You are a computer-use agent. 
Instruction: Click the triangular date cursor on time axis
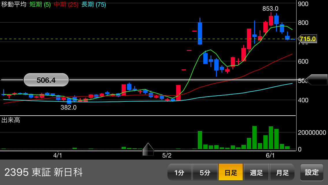click(148, 149)
